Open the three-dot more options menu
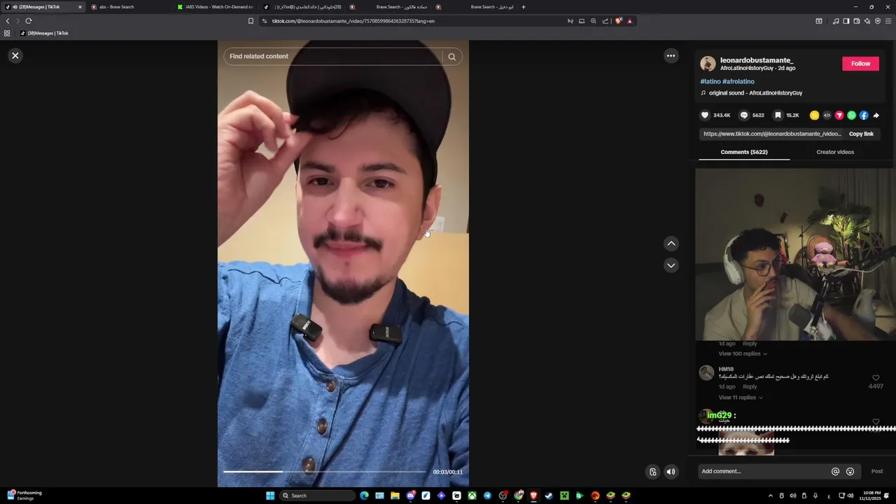Image resolution: width=896 pixels, height=504 pixels. click(x=671, y=55)
